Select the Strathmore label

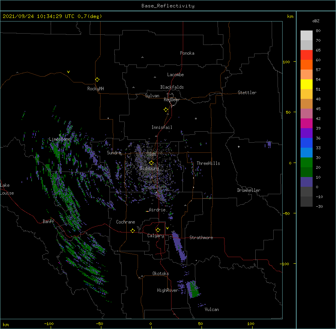[x=201, y=238]
